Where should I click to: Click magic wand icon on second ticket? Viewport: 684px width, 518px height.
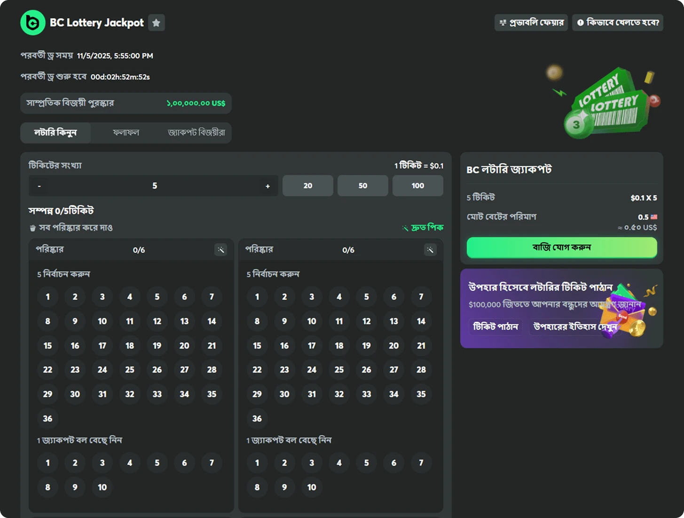(430, 250)
